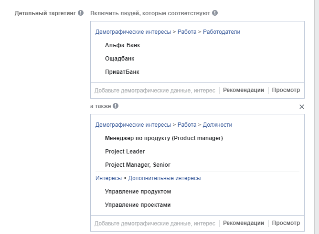The width and height of the screenshot is (319, 234).
Task: Open Работа link in employers block
Action: (187, 32)
